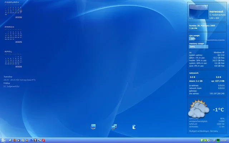Screen dimensions: 229x143
Task: Click the "193.197.200.240" dns address
Action: (217, 94)
